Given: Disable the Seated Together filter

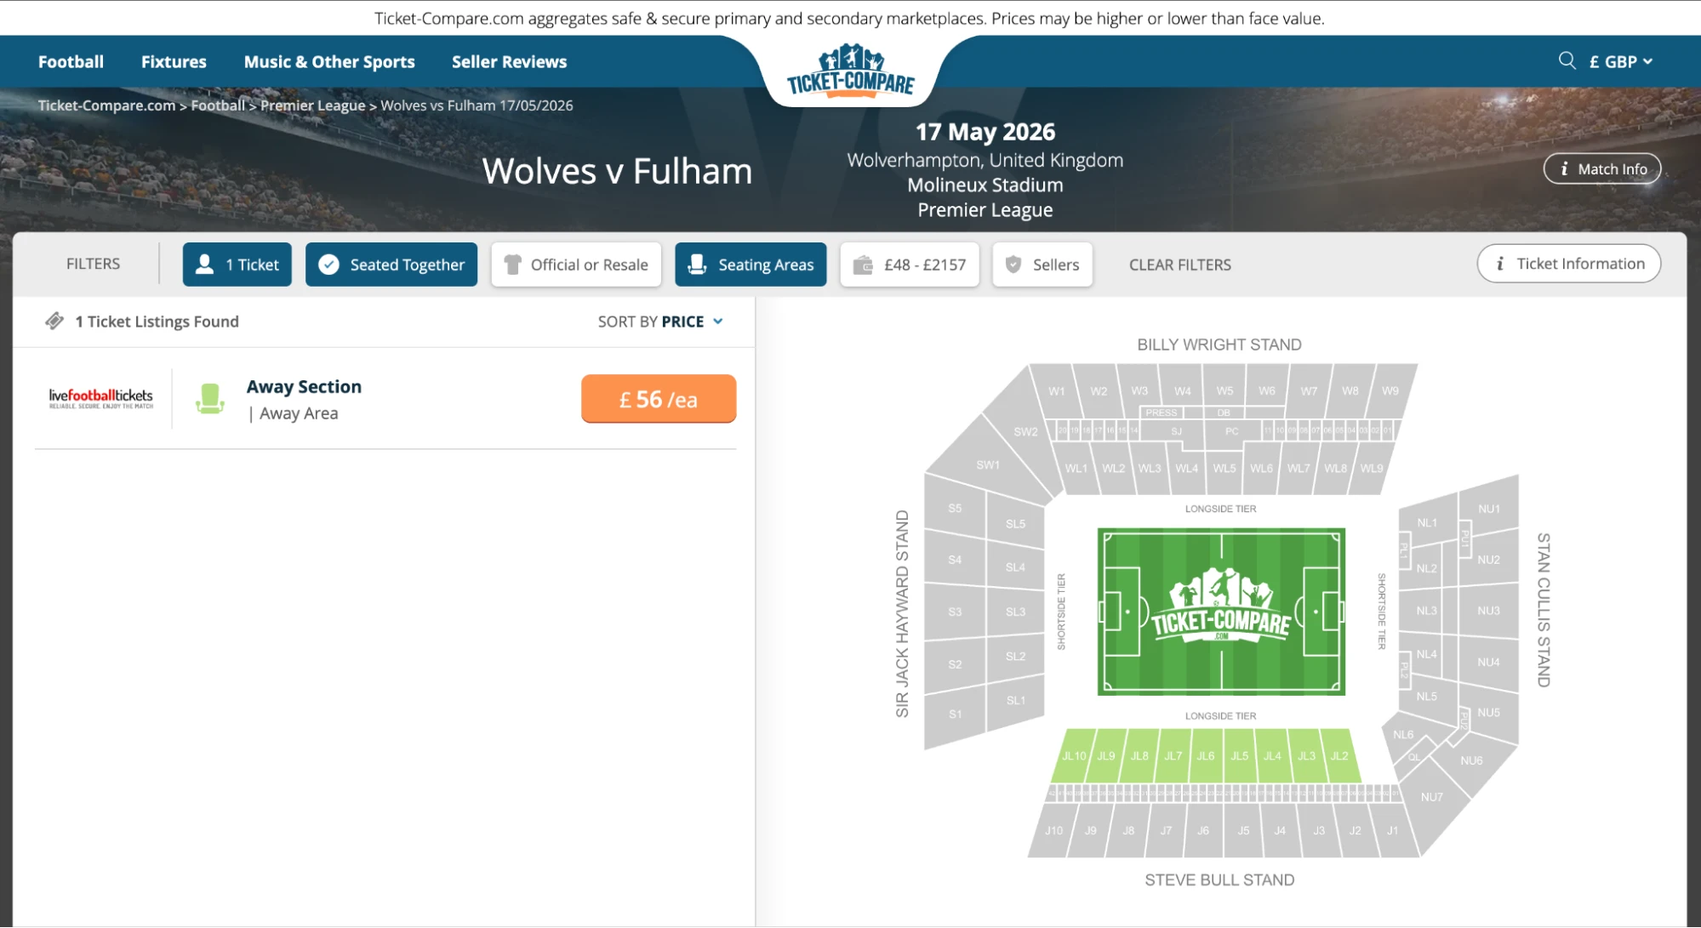Looking at the screenshot, I should pyautogui.click(x=391, y=265).
